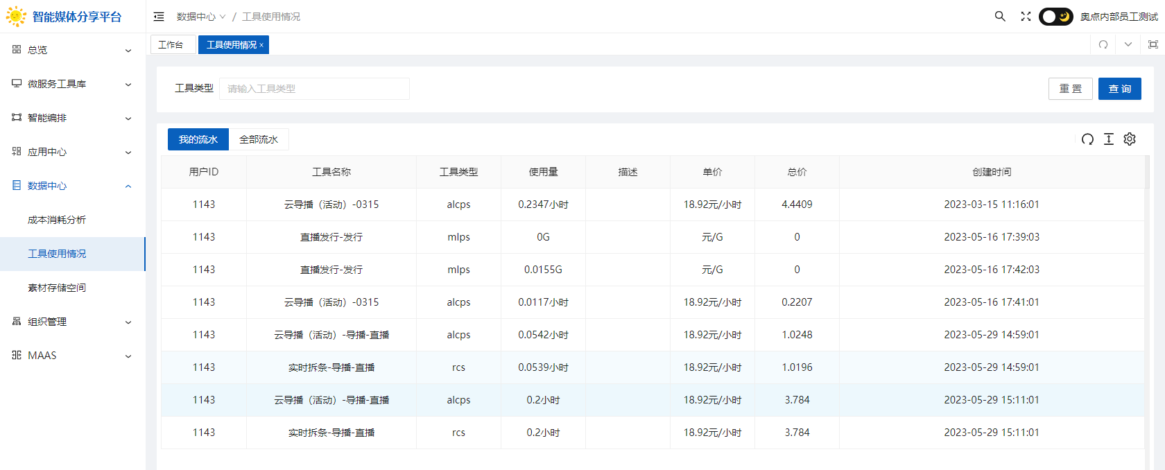Viewport: 1165px width, 470px height.
Task: Expand the MAAS menu
Action: (72, 356)
